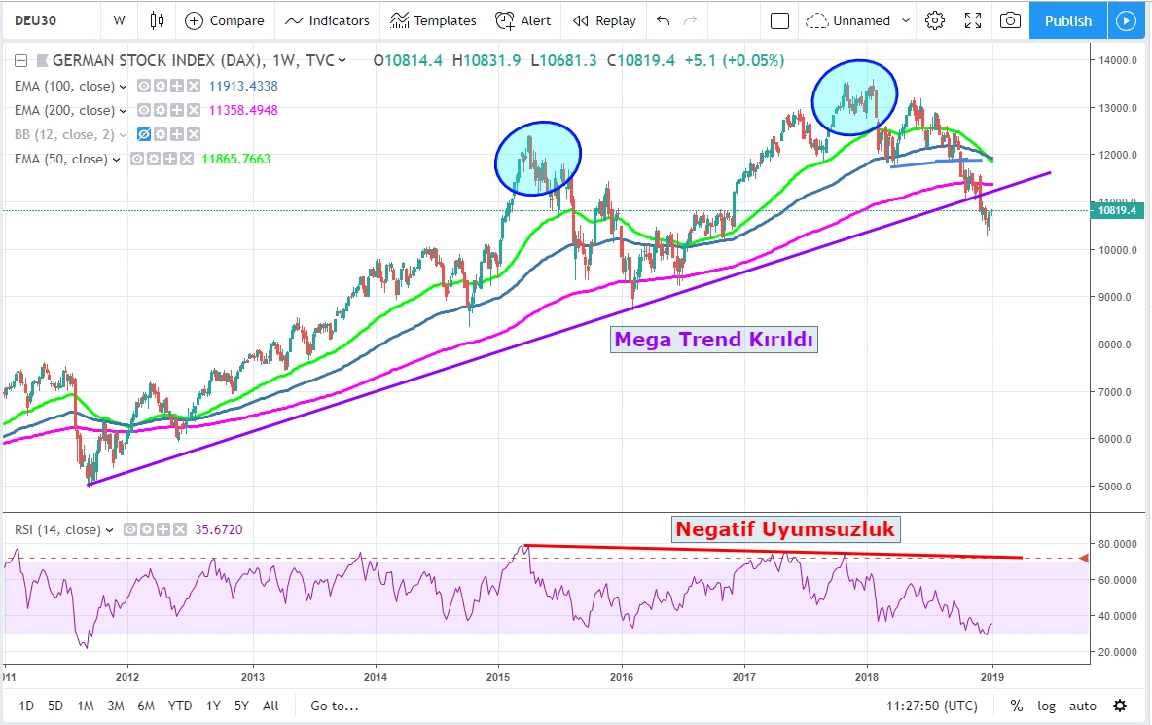Open the Indicators menu
Image resolution: width=1152 pixels, height=725 pixels.
[328, 20]
